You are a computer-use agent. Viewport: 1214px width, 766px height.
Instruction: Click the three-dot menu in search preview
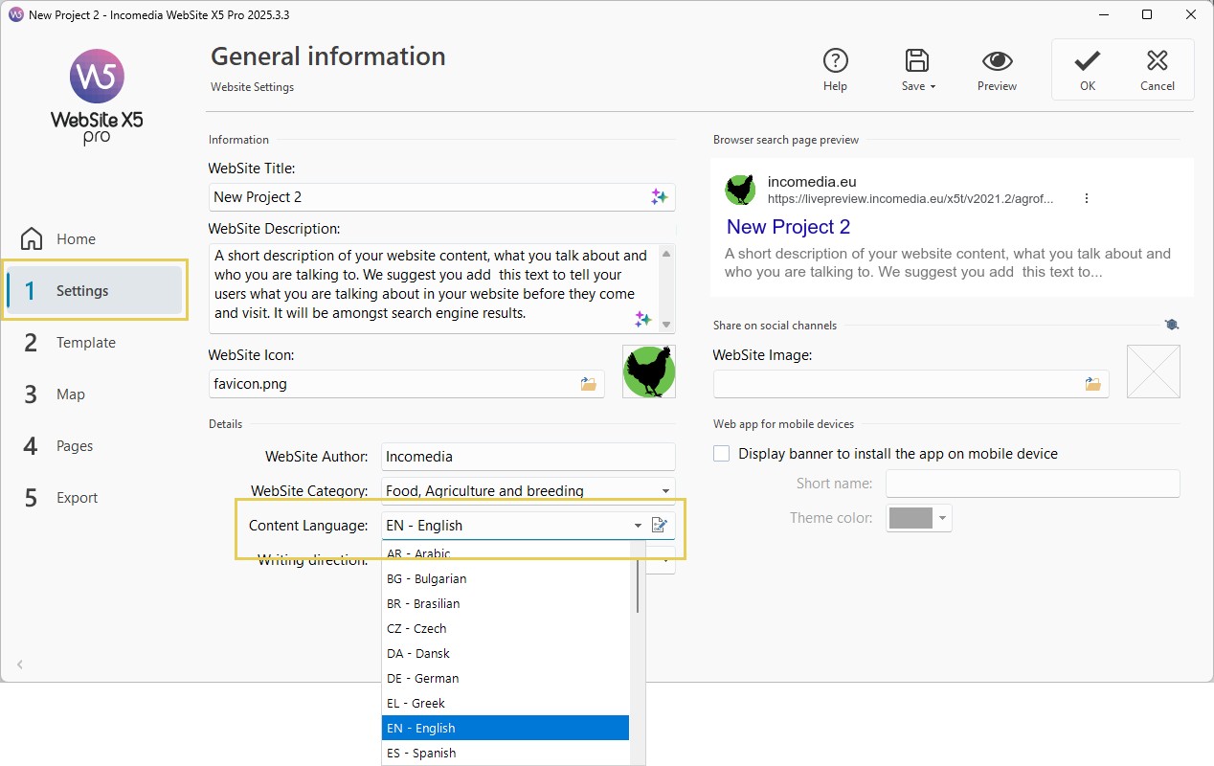[1086, 198]
